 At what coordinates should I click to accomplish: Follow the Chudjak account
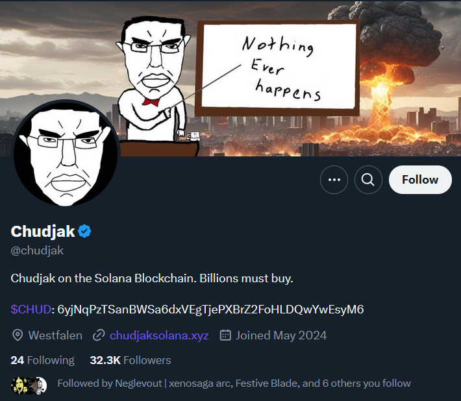(x=420, y=180)
